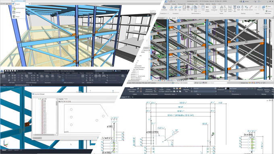This screenshot has height=154, width=274.
Task: Choose Import from the dropdown menu
Action: pyautogui.click(x=19, y=4)
